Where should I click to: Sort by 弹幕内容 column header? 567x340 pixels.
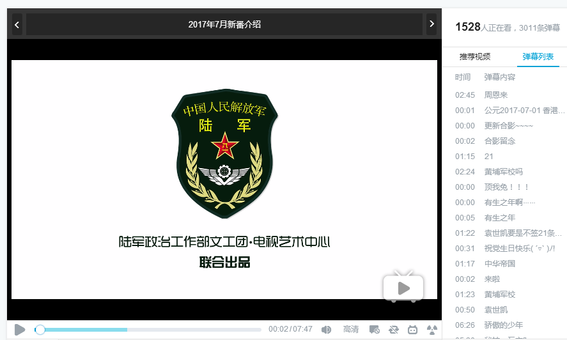point(500,77)
